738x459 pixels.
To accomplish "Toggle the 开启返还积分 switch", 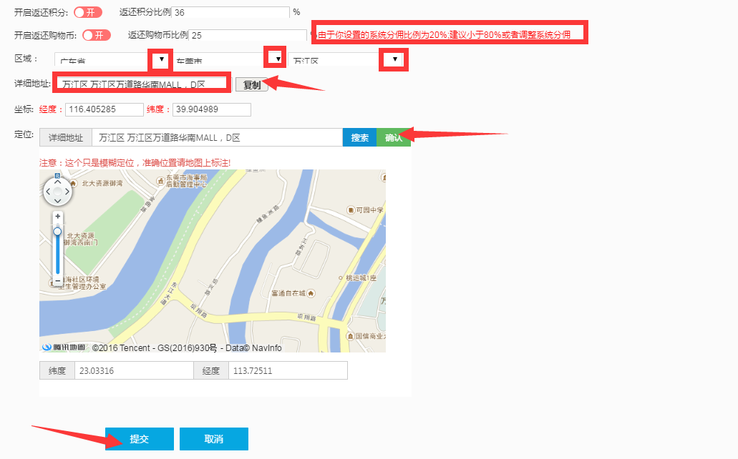I will pyautogui.click(x=88, y=12).
